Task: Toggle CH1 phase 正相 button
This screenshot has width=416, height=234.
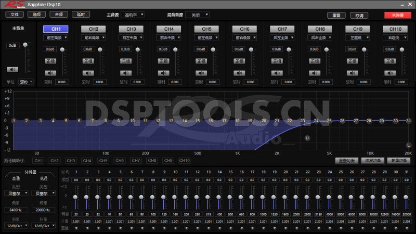Action: click(x=50, y=61)
